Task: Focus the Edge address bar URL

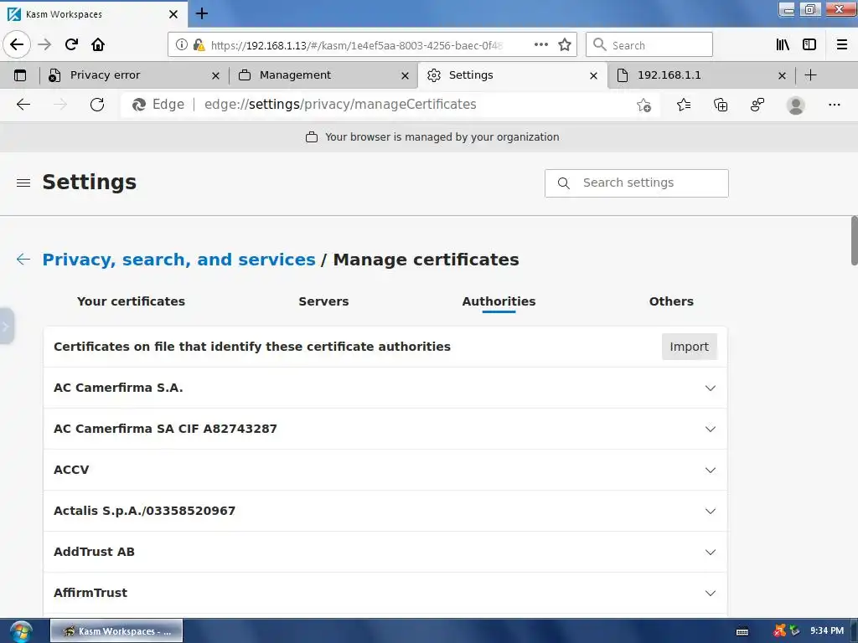Action: click(x=340, y=105)
